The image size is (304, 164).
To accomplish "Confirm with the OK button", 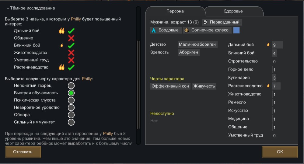I will pos(280,152).
